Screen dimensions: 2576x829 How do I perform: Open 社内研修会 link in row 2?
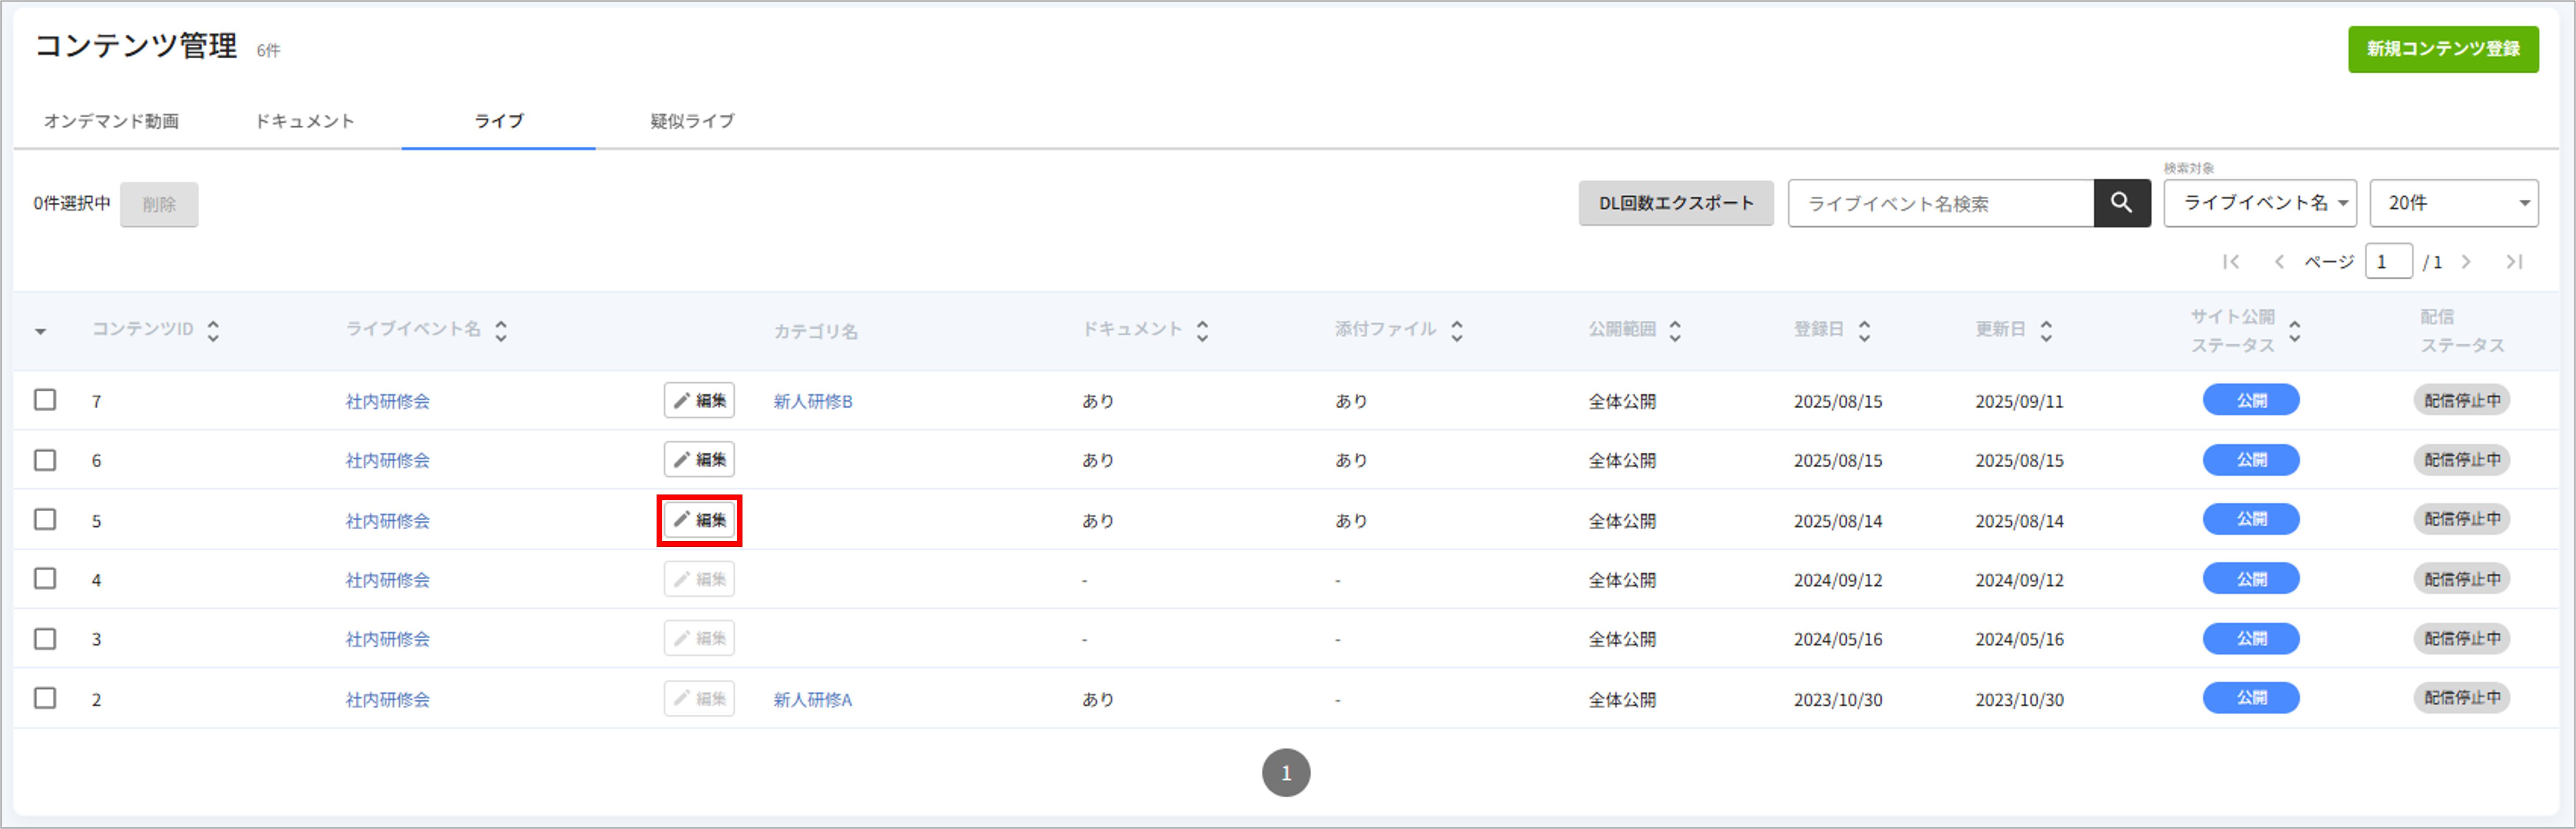tap(388, 699)
